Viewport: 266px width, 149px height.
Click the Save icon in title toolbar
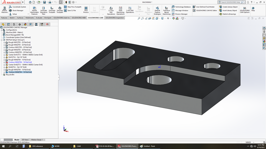point(44,2)
